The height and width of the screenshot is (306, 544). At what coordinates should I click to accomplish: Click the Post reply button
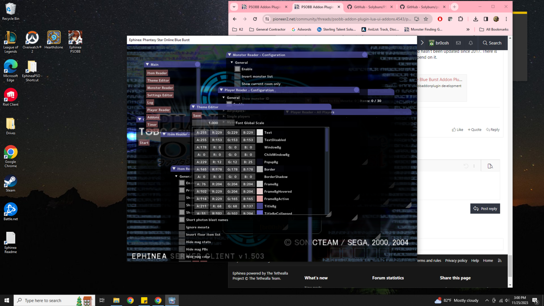click(485, 208)
